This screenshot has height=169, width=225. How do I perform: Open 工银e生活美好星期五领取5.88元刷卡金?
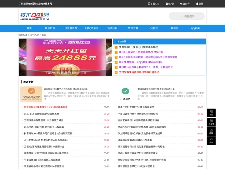pos(44,146)
